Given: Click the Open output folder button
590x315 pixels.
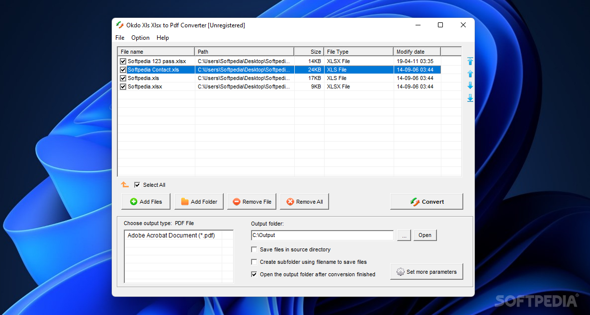Looking at the screenshot, I should point(425,235).
